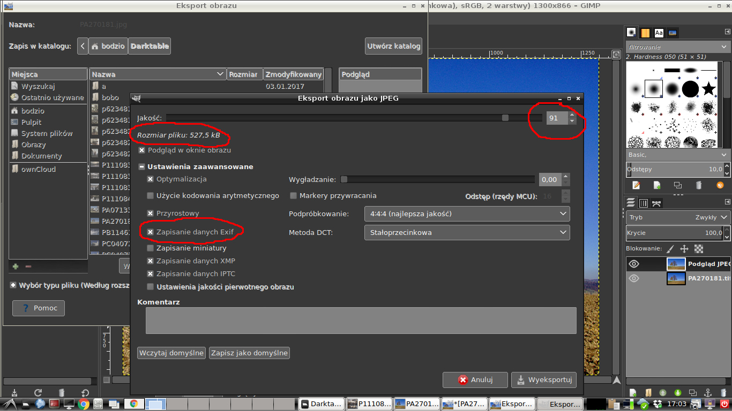732x411 pixels.
Task: Launch Chrome from the taskbar
Action: pyautogui.click(x=83, y=404)
